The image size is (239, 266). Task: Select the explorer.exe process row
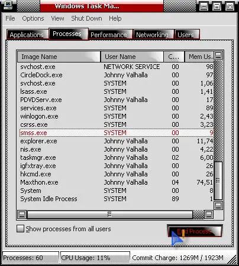(117, 141)
